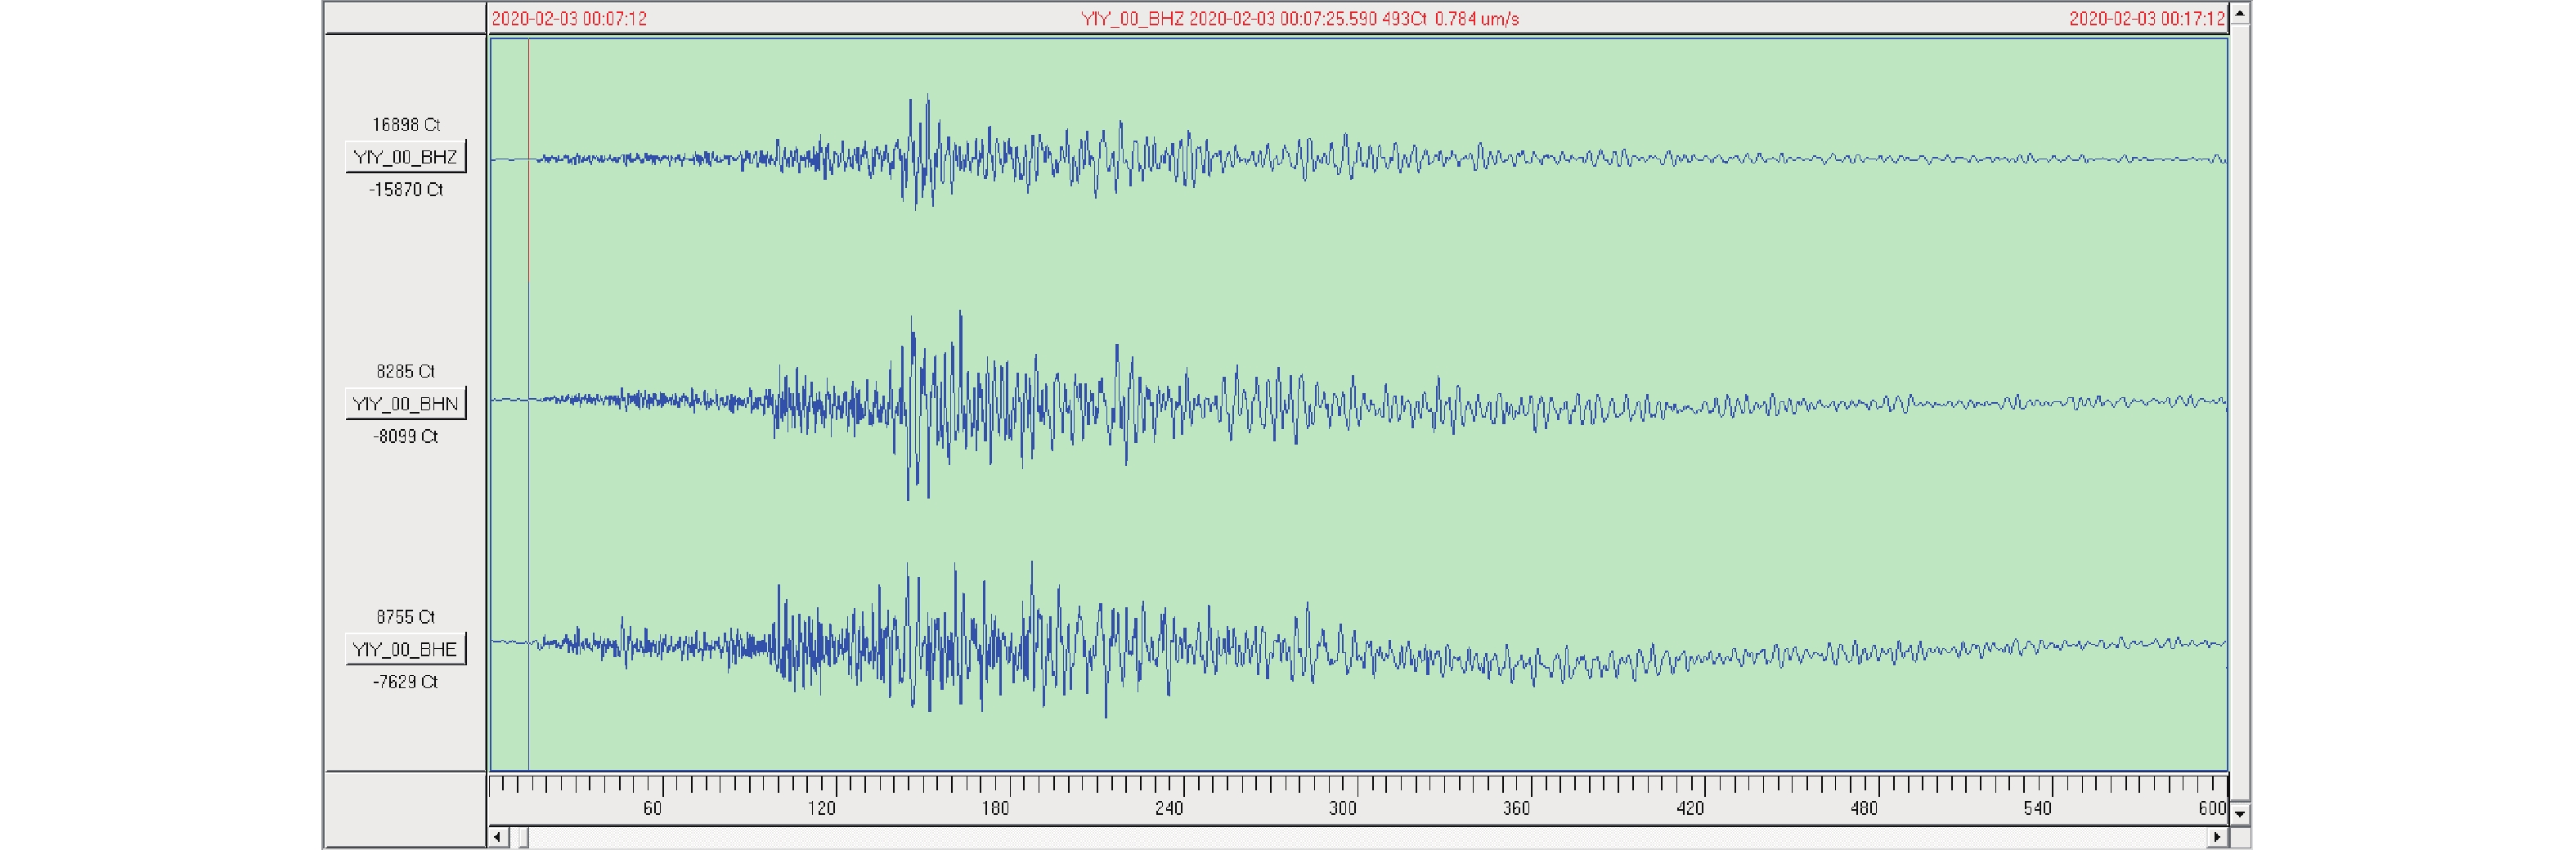Click the -8099 Ct minimum amplitude label

[405, 437]
